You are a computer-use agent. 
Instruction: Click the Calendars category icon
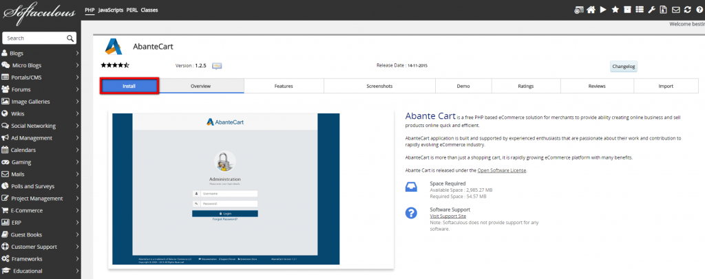(x=6, y=150)
